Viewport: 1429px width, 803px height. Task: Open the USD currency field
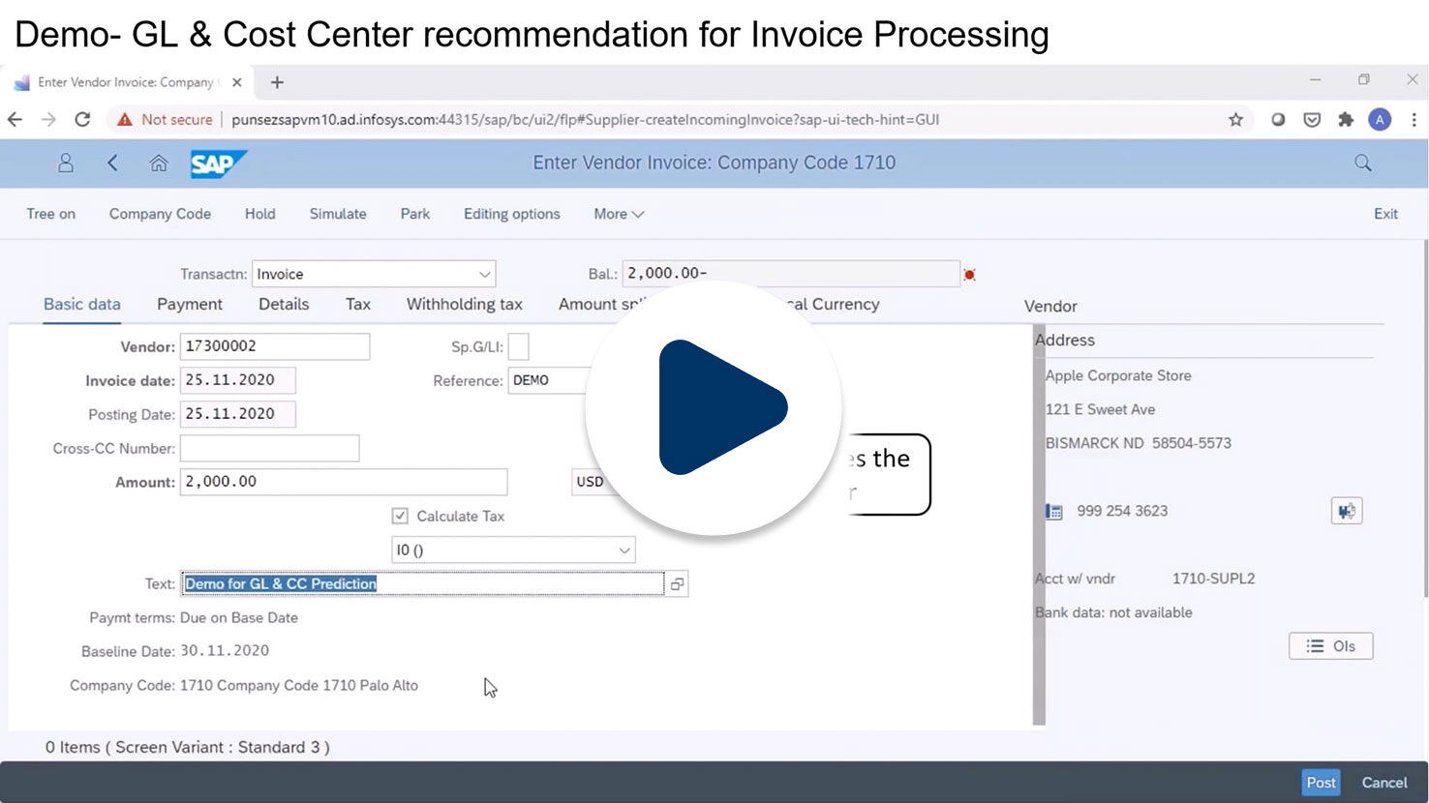pyautogui.click(x=590, y=482)
